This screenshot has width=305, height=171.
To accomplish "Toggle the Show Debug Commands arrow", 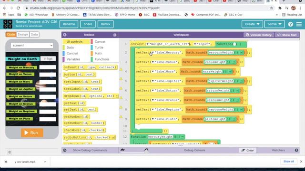I will tap(65, 150).
